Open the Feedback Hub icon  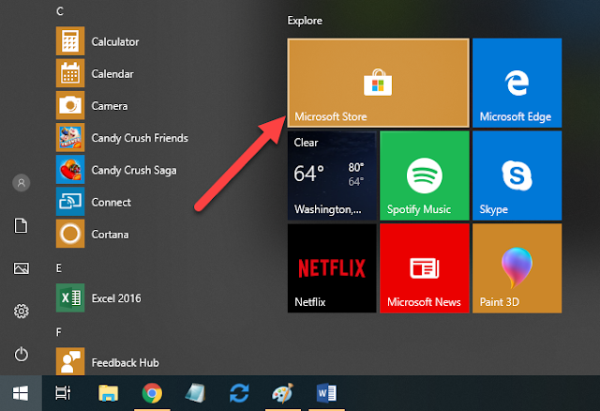click(x=70, y=361)
